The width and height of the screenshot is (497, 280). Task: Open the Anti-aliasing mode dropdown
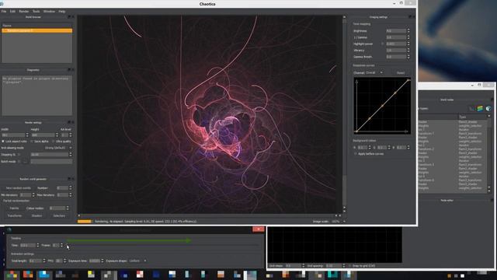tap(58, 148)
